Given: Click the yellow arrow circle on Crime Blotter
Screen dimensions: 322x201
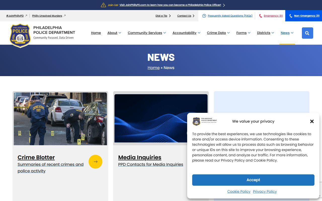Looking at the screenshot, I should coord(95,162).
